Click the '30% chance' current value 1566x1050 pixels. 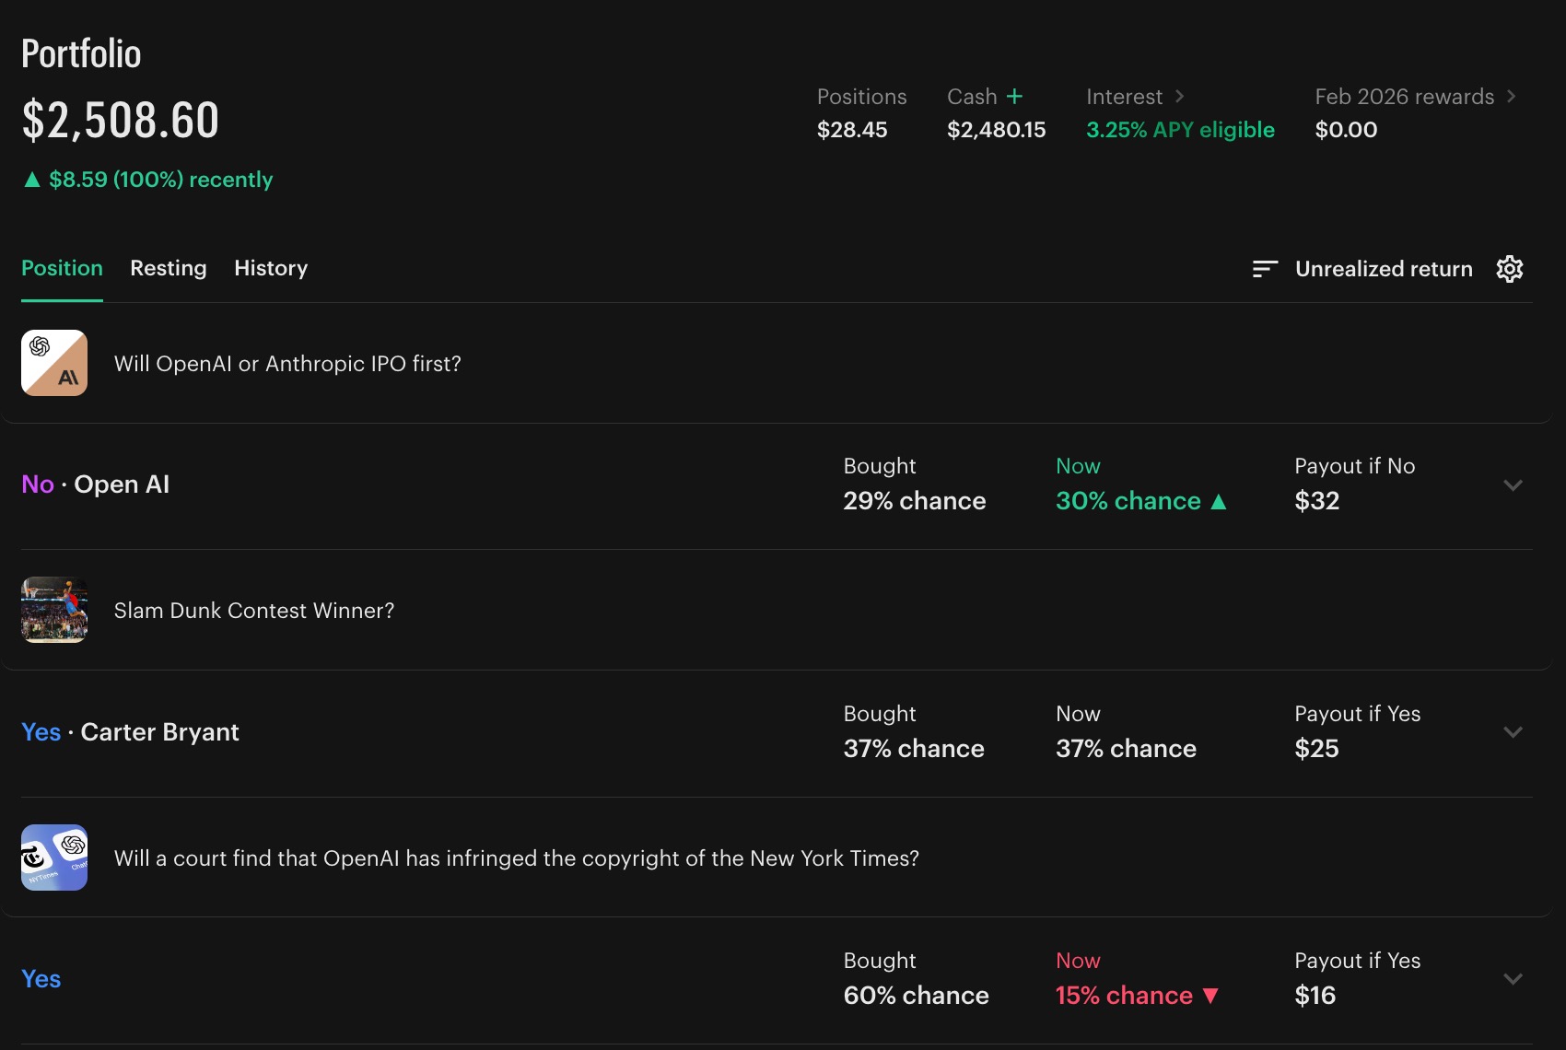(1128, 501)
